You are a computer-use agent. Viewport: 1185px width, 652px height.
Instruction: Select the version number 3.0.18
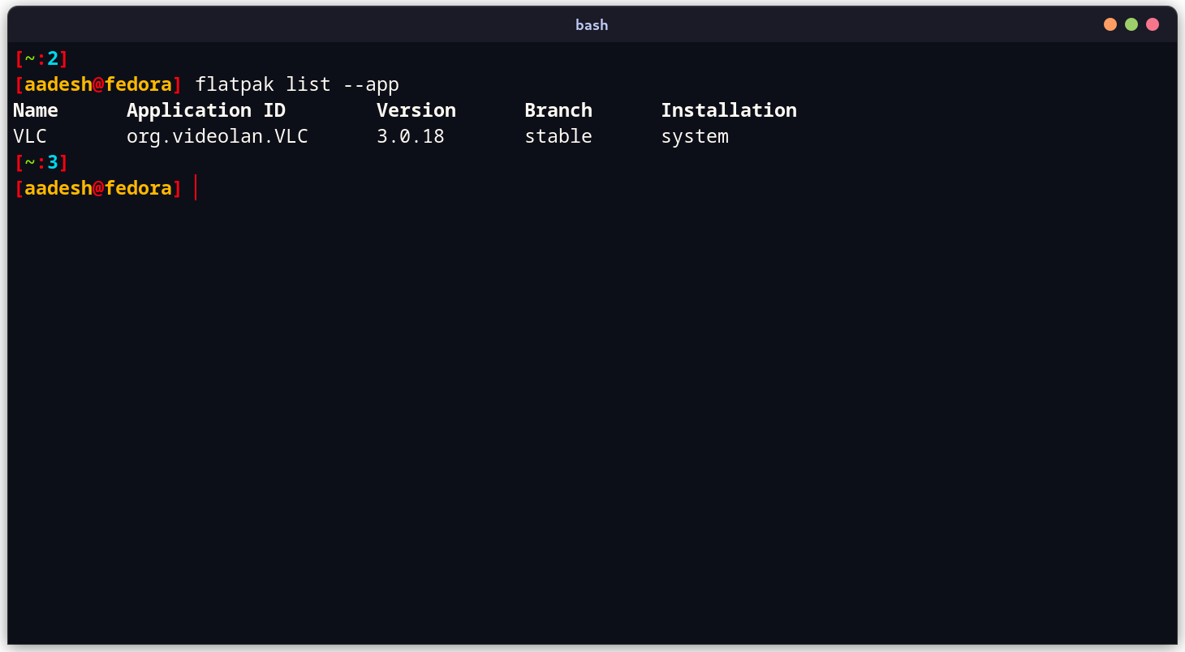click(x=410, y=135)
